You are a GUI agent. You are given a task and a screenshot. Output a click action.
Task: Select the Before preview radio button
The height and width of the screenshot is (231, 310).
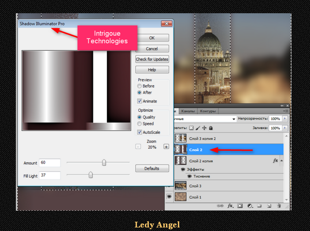(140, 86)
